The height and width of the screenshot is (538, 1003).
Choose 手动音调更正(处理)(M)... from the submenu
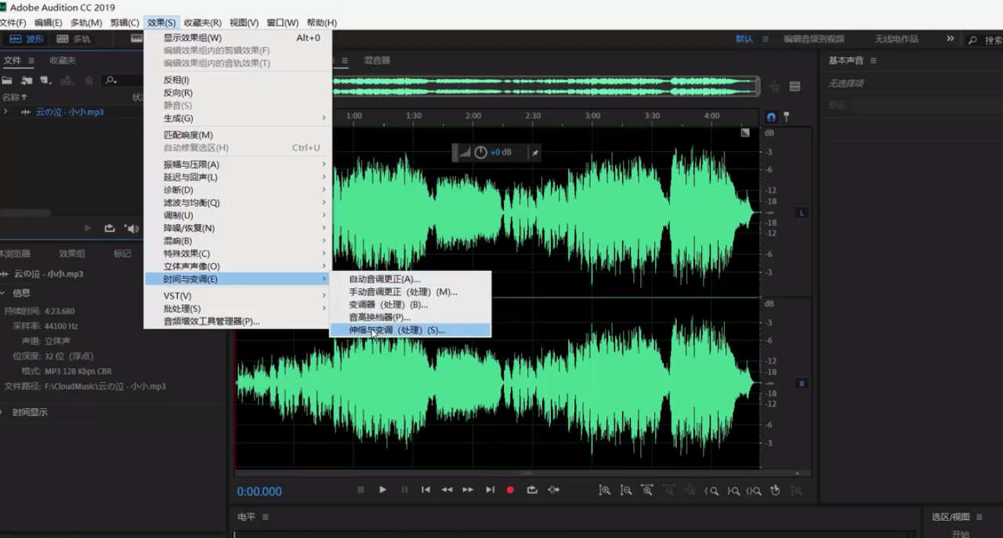coord(411,291)
